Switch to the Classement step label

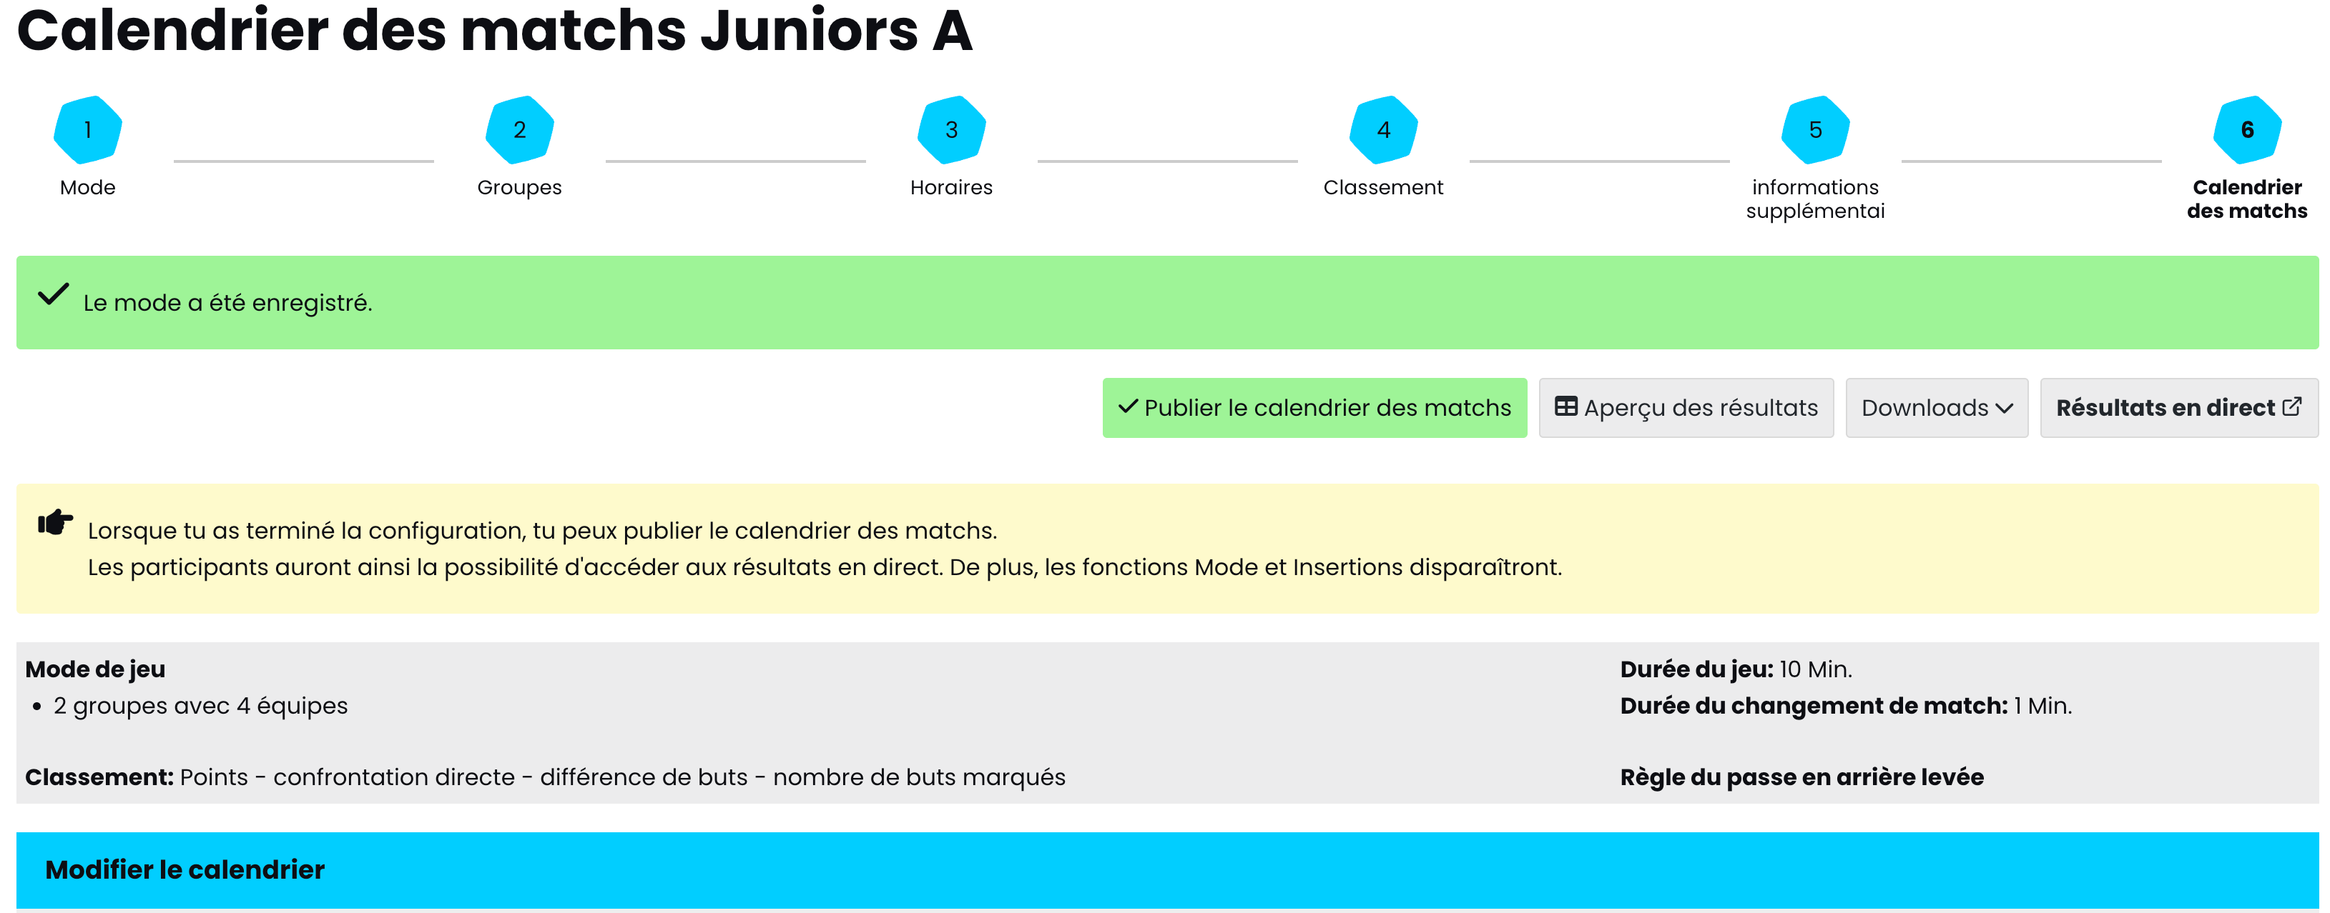[1383, 188]
